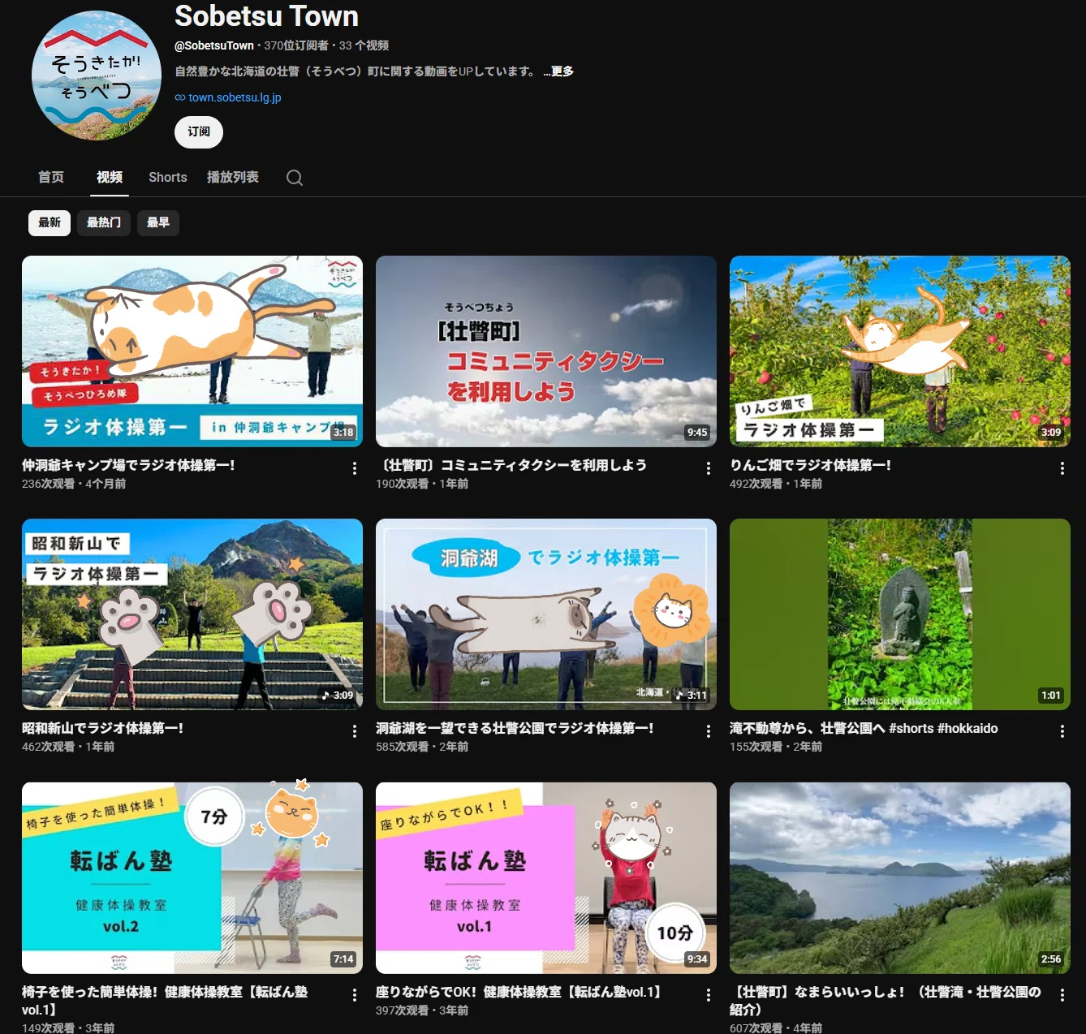Open Sobetsu Town channel avatar
This screenshot has height=1034, width=1086.
[97, 75]
